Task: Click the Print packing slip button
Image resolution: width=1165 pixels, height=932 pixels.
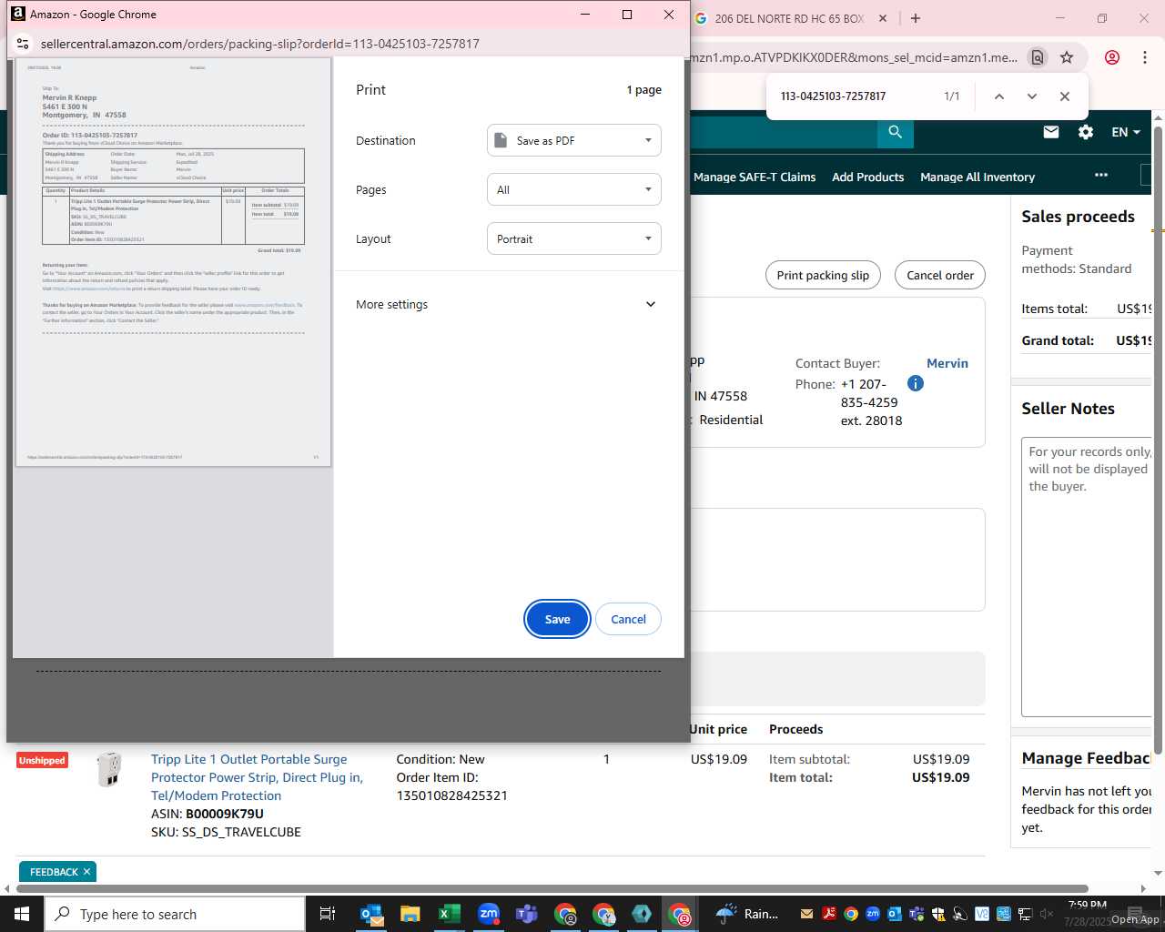Action: click(823, 275)
